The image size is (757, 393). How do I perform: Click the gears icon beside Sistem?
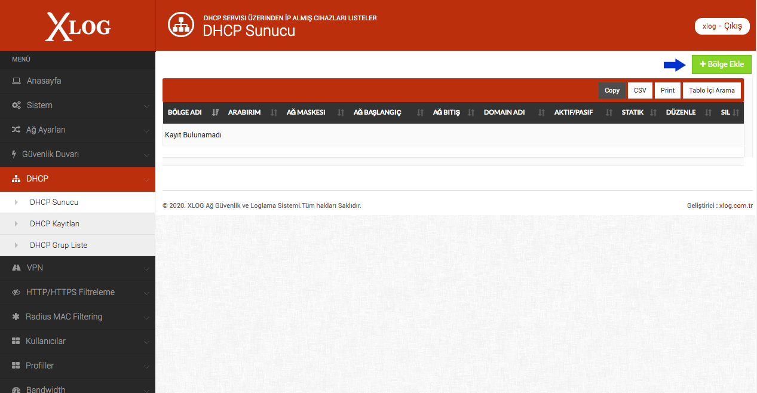tap(17, 105)
